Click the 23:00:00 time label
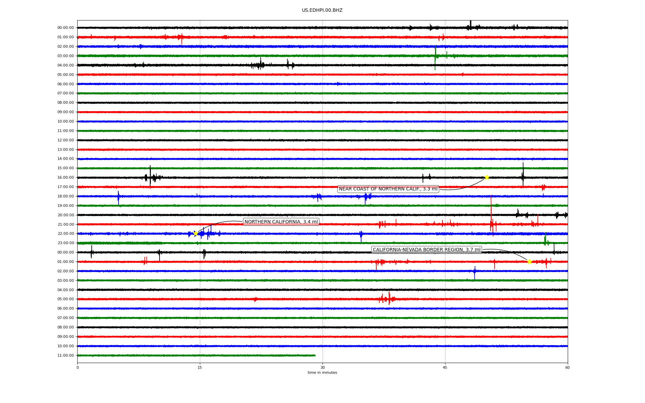This screenshot has width=645, height=403. (66, 243)
